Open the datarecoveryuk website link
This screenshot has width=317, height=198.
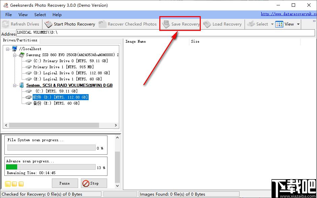click(x=289, y=14)
